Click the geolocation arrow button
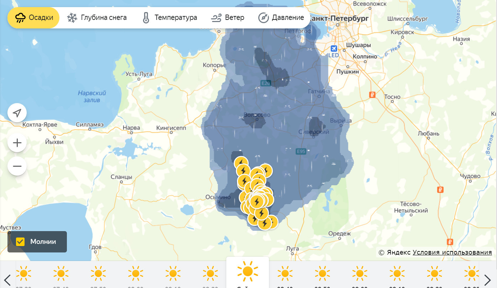Screen dimensions: 497x288 17,113
